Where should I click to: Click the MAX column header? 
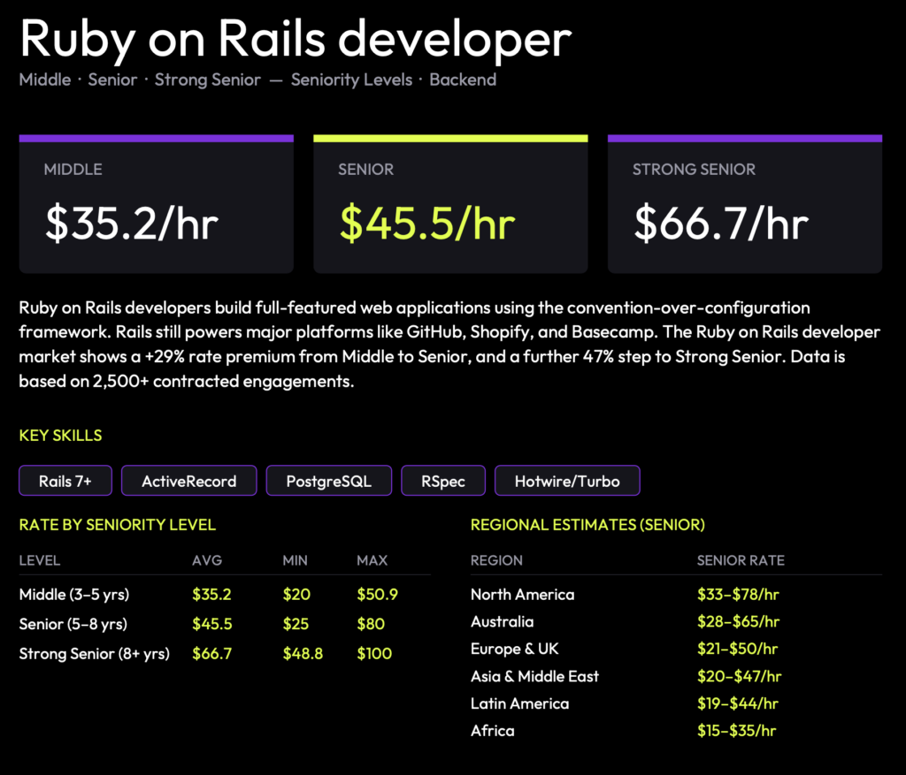(372, 560)
